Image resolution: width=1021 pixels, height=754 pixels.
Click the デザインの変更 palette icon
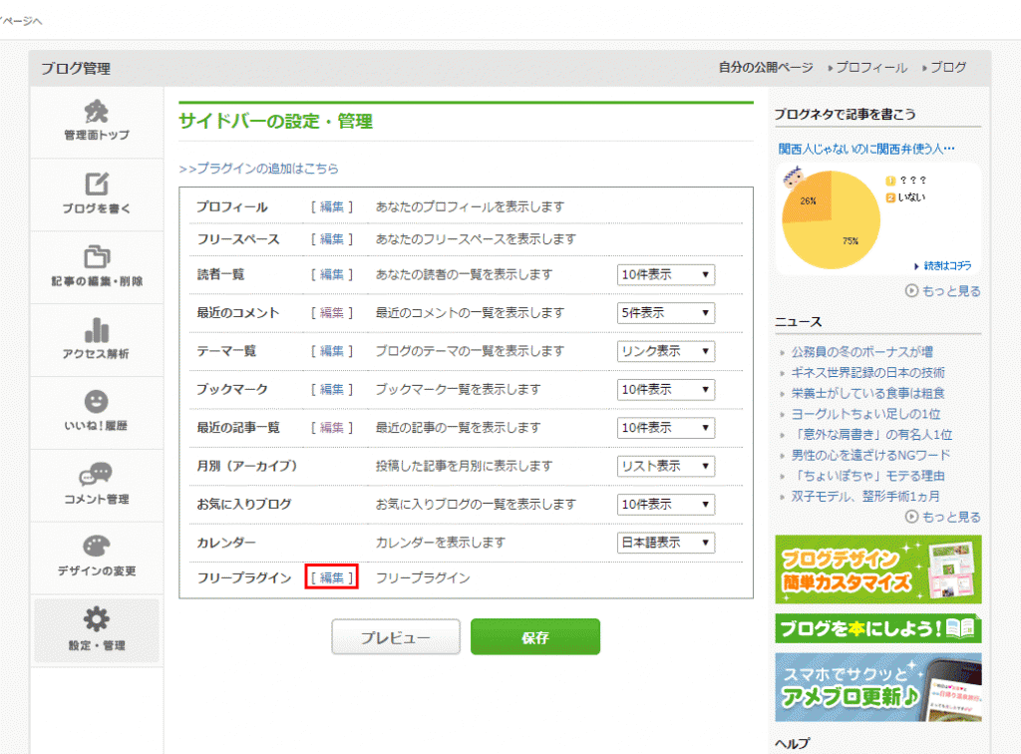click(97, 548)
